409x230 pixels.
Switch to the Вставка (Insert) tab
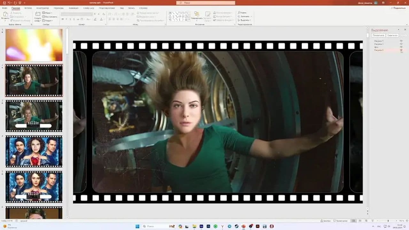point(28,8)
